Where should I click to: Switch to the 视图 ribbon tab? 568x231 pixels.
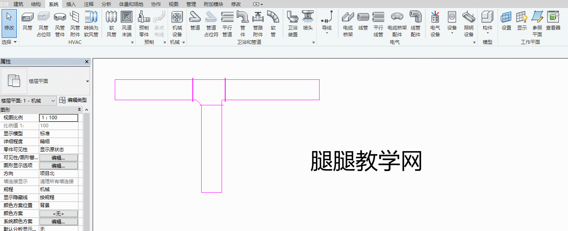tap(174, 4)
